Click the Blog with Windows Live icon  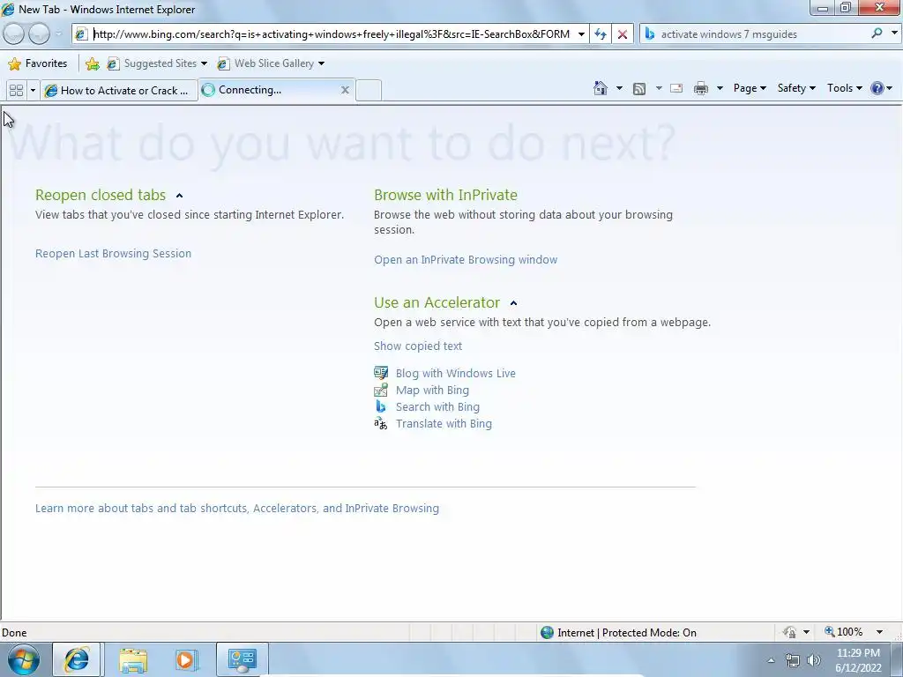point(381,373)
